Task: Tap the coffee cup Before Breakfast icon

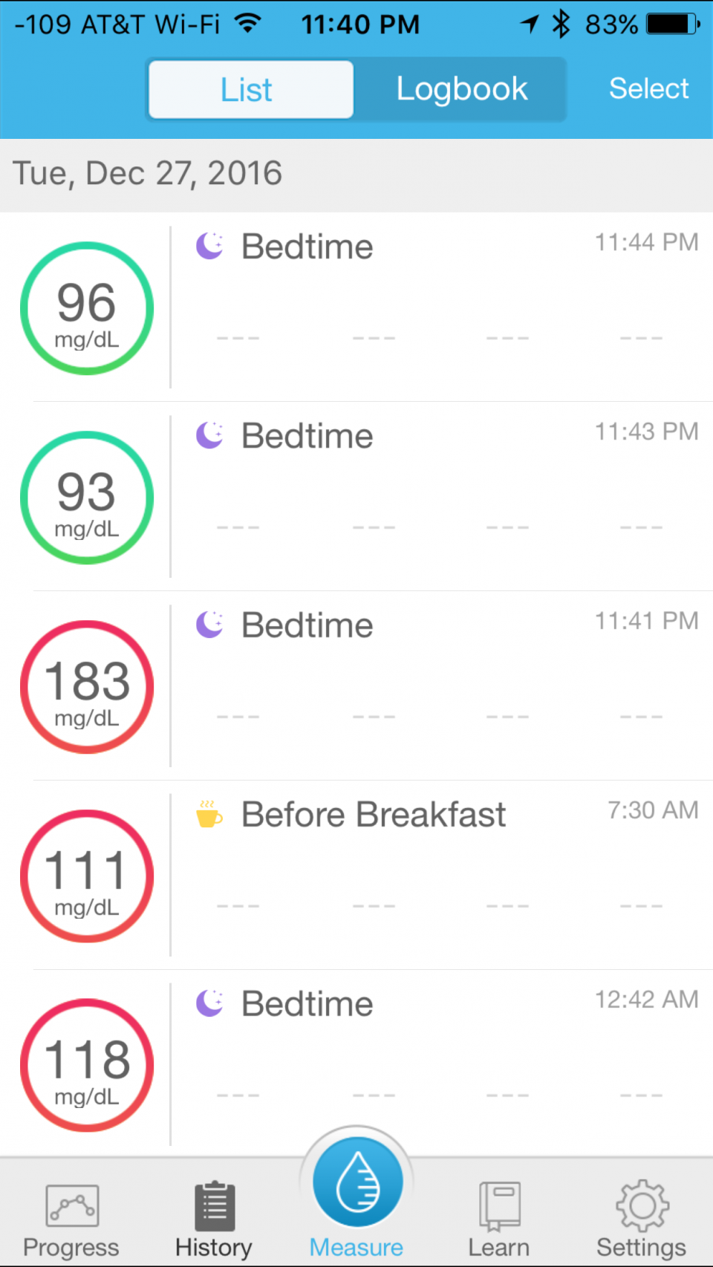Action: click(x=209, y=815)
